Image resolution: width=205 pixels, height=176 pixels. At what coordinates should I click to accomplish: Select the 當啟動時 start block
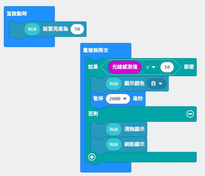coord(17,14)
